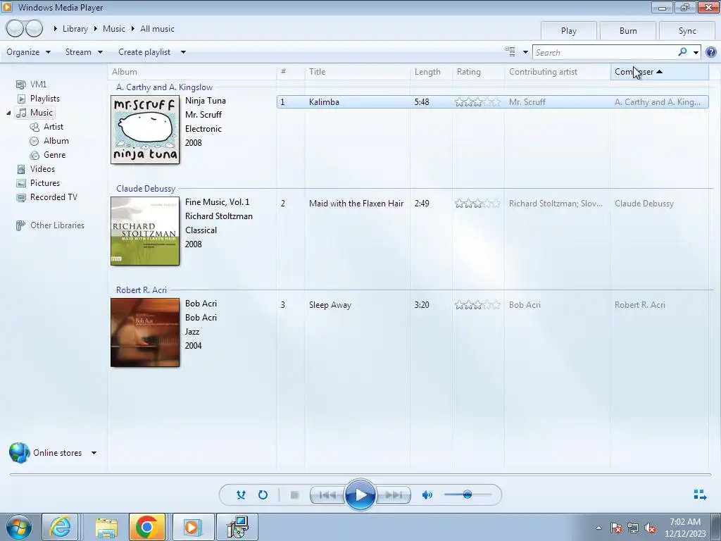The image size is (721, 541).
Task: Select Genre under Music
Action: pos(54,155)
